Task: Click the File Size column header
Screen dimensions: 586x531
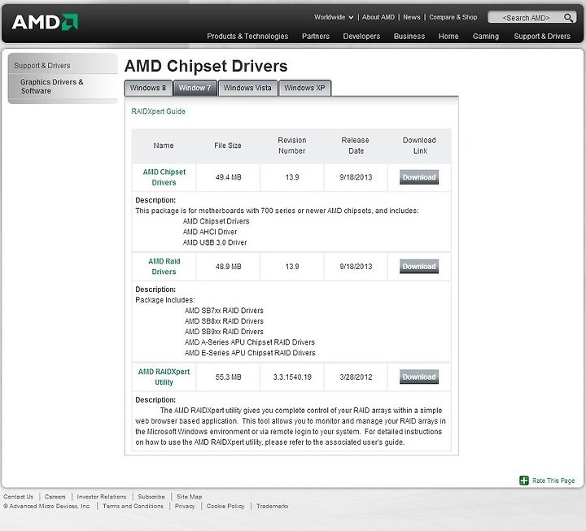Action: tap(228, 146)
